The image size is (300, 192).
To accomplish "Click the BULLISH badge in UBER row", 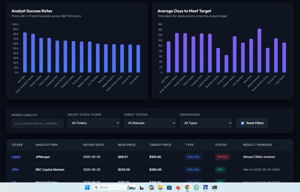I will [x=193, y=157].
